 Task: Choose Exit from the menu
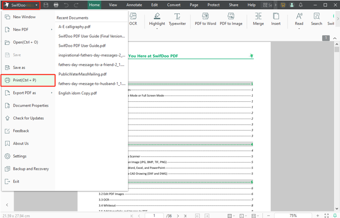[x=28, y=182]
